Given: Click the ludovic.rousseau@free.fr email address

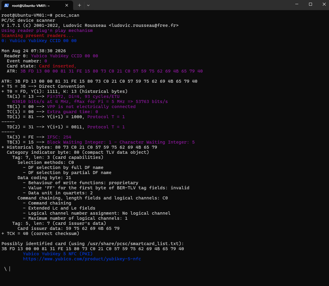Looking at the screenshot, I should [144, 25].
